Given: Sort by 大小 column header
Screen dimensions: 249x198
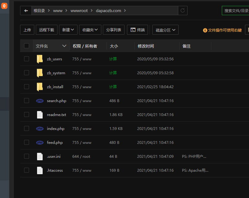Looking at the screenshot, I should 114,46.
